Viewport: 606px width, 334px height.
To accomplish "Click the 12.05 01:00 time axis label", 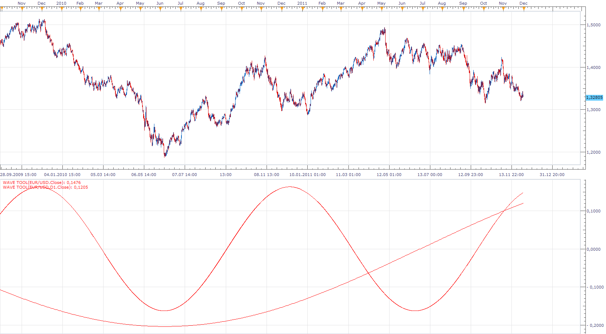I will pyautogui.click(x=389, y=175).
